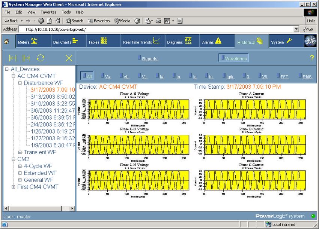Select the 3 waveform option

tap(246, 76)
